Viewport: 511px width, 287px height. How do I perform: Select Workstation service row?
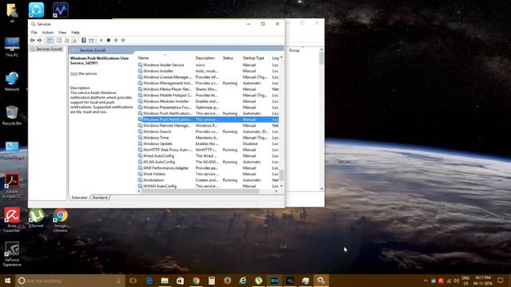coord(208,180)
